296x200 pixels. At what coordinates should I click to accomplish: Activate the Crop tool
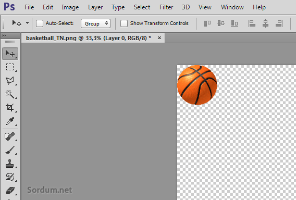pos(10,107)
